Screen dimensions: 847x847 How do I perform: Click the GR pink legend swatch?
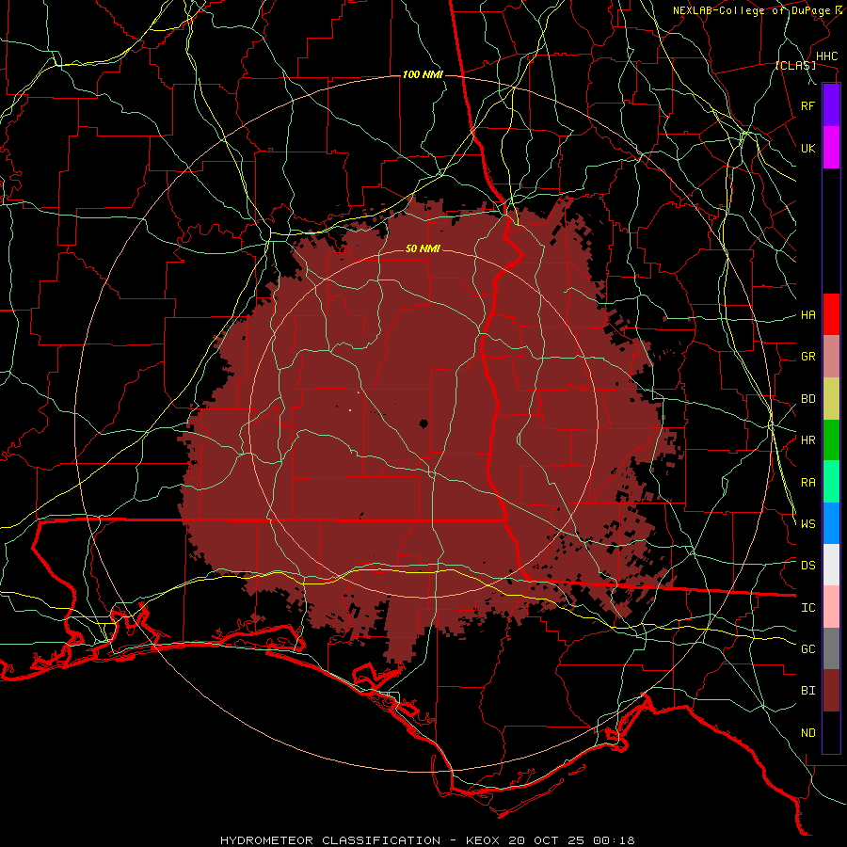pyautogui.click(x=831, y=357)
